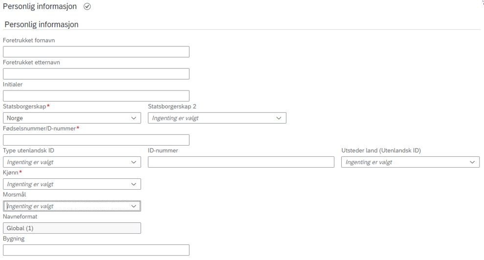The image size is (484, 260).
Task: Select the Initialer input box
Action: (x=96, y=96)
